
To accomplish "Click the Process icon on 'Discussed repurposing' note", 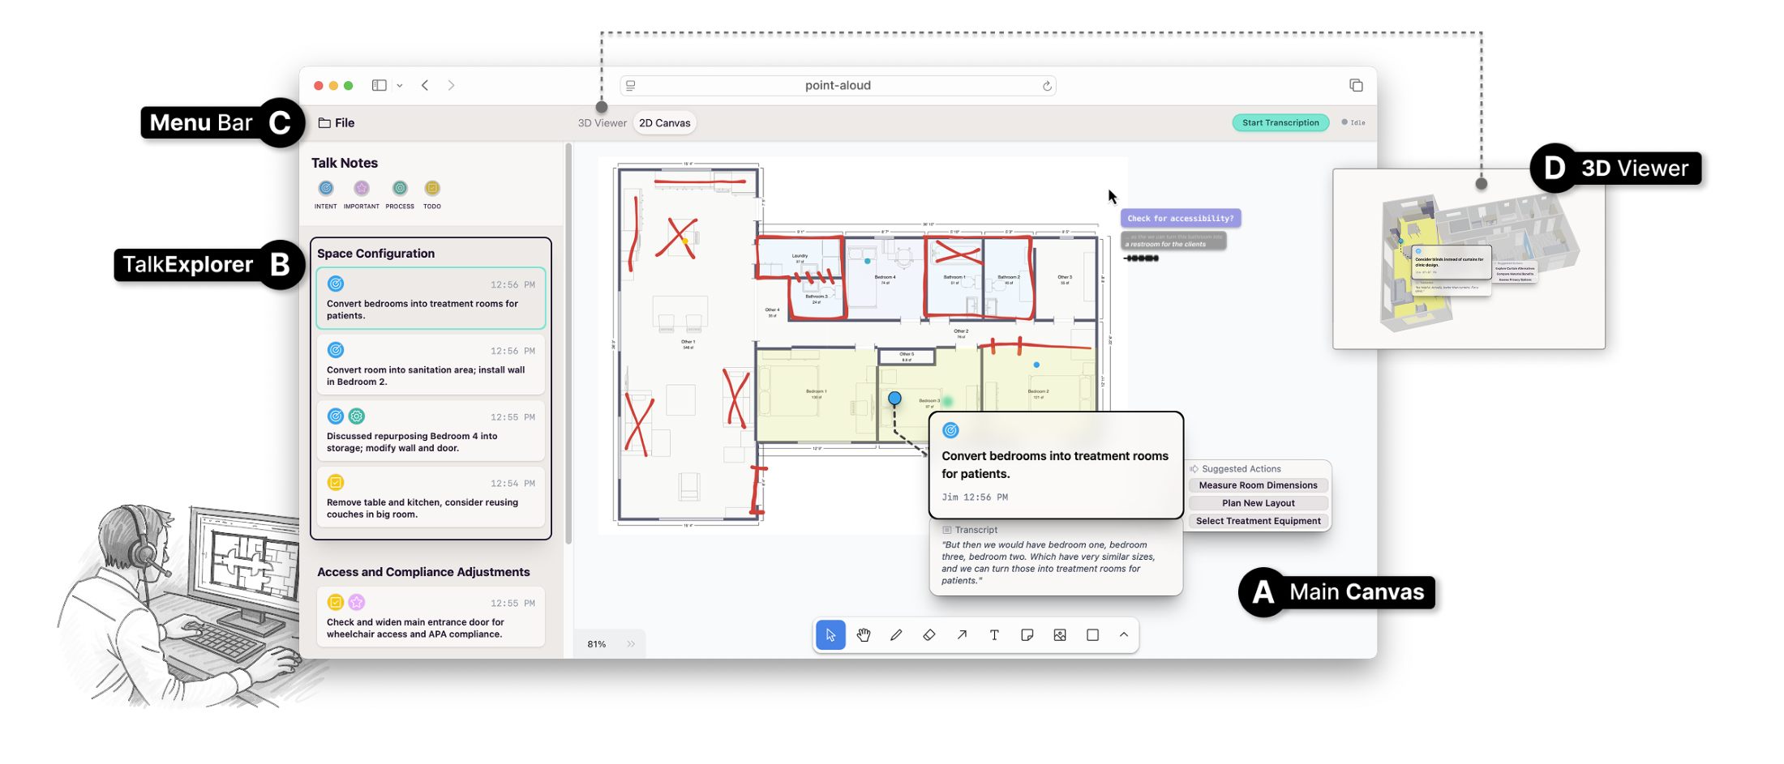I will 357,416.
